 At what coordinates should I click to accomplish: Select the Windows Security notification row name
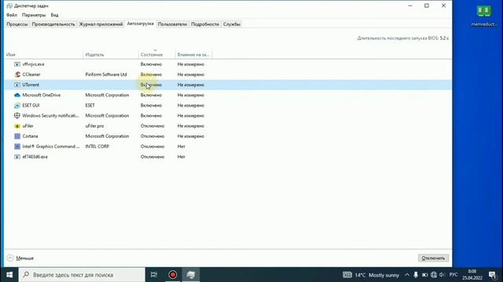50,115
